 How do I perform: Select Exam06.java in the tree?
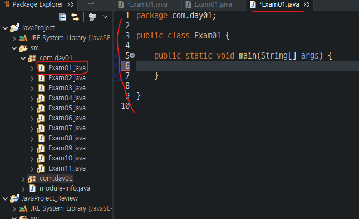pyautogui.click(x=67, y=118)
